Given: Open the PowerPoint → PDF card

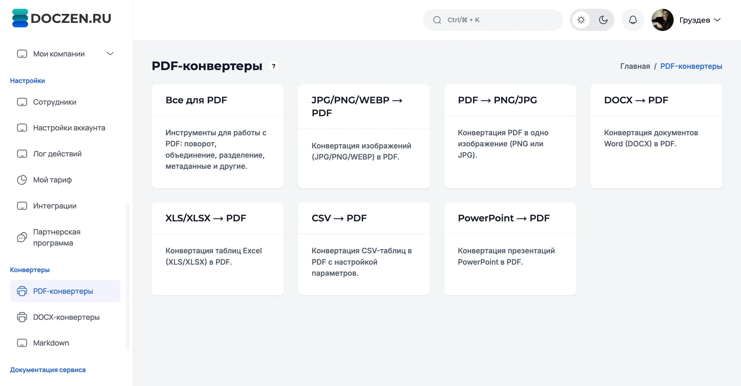Looking at the screenshot, I should pyautogui.click(x=510, y=249).
